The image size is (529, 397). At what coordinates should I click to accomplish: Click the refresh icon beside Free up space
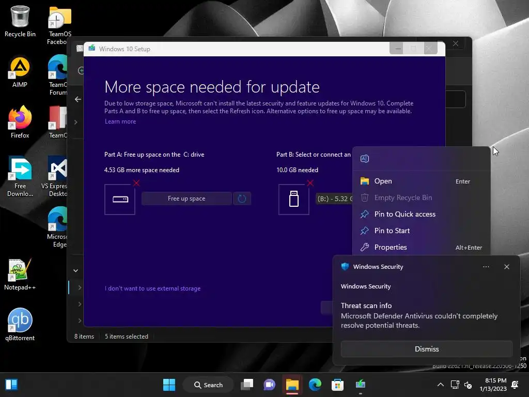[x=242, y=198]
